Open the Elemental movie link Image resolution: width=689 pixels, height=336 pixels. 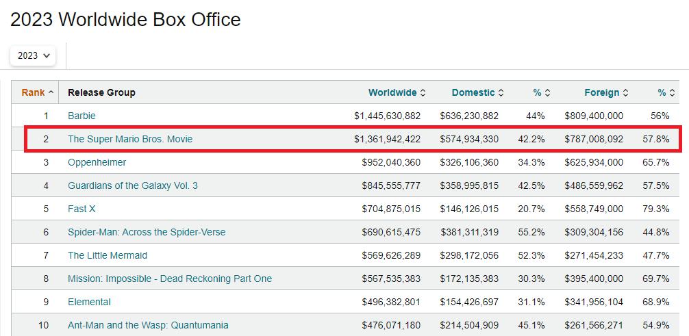(89, 302)
